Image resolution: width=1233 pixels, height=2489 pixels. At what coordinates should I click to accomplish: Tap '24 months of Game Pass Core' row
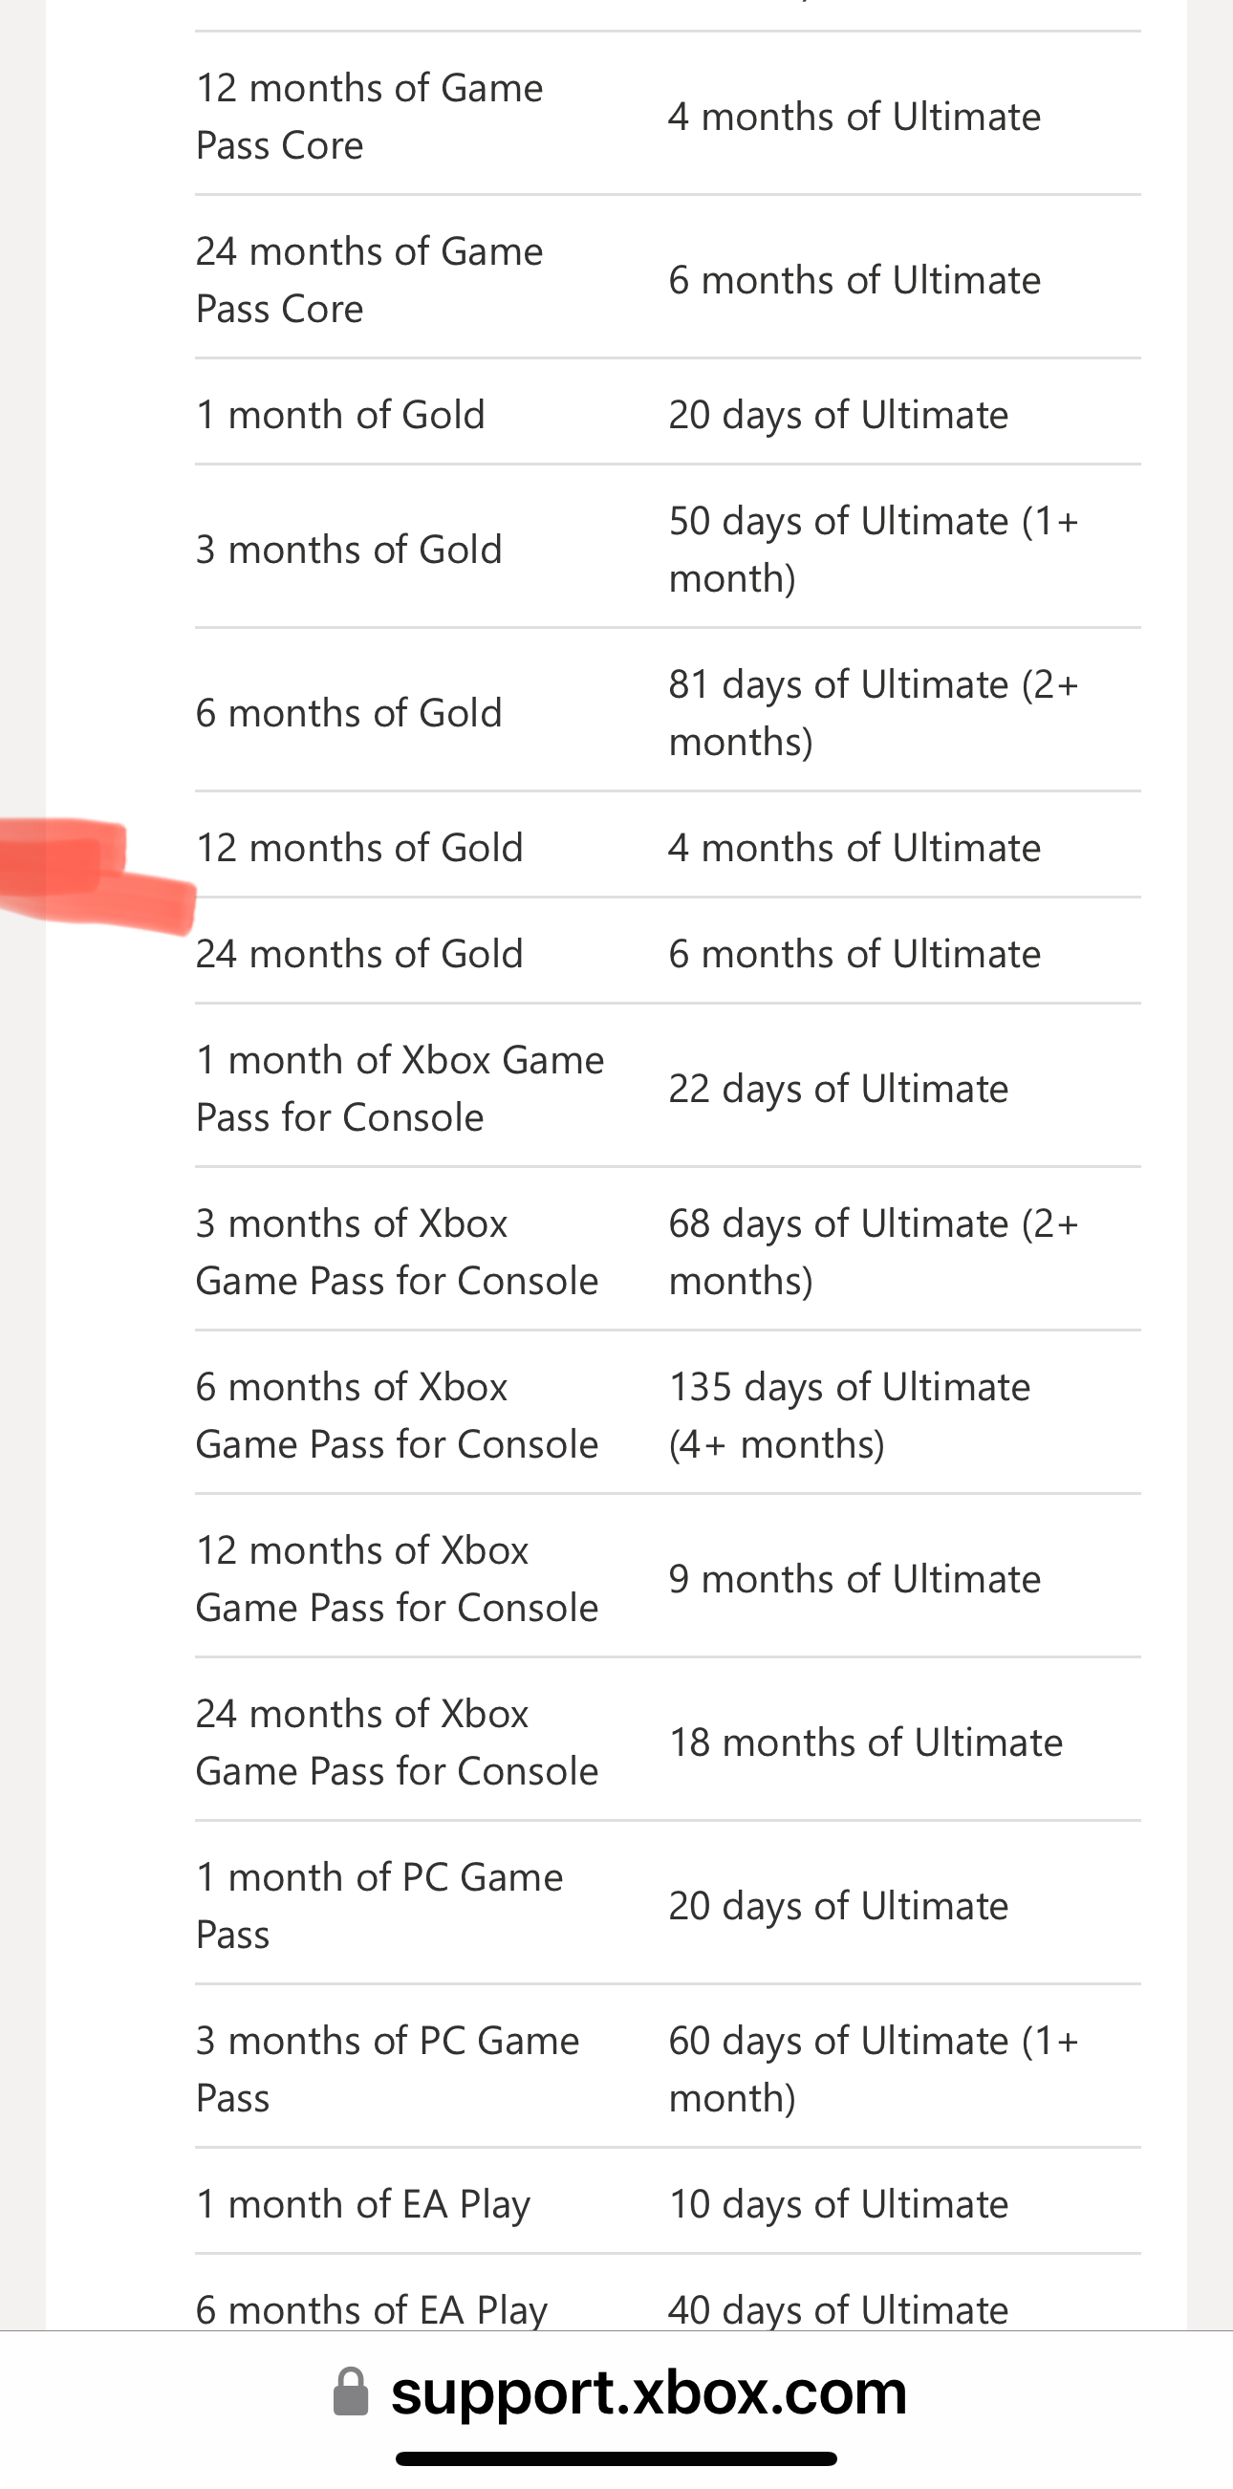[x=668, y=279]
